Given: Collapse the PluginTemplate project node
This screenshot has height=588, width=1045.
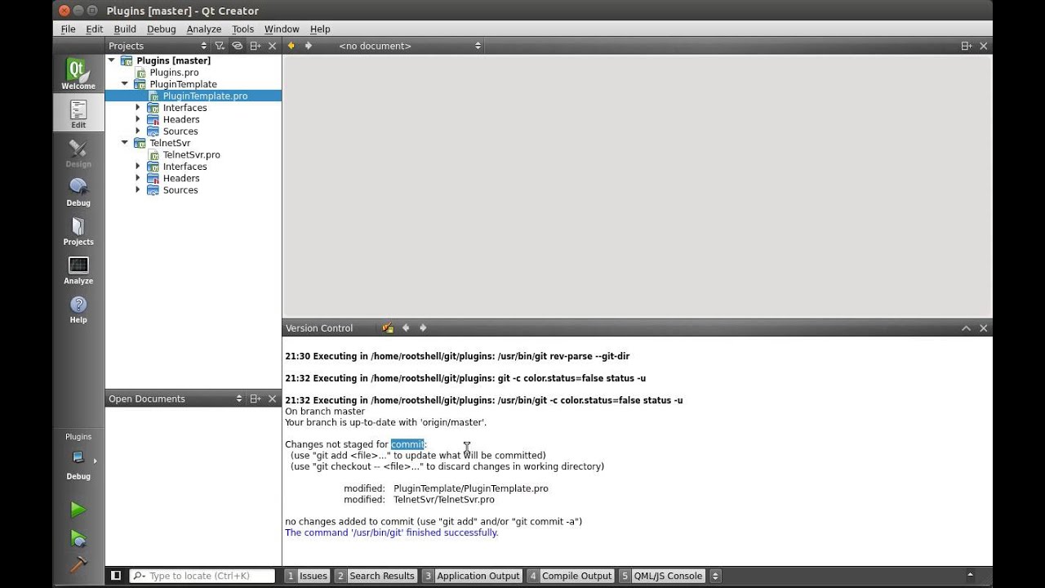Looking at the screenshot, I should 125,84.
